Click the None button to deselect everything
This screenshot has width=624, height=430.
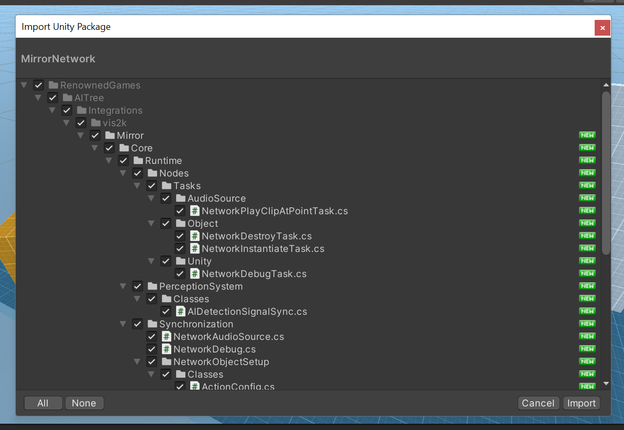click(84, 403)
